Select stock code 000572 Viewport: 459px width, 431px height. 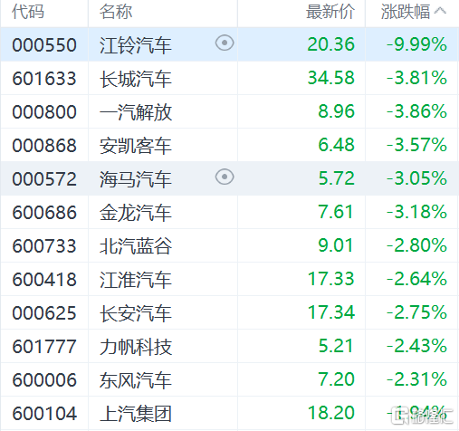click(44, 179)
